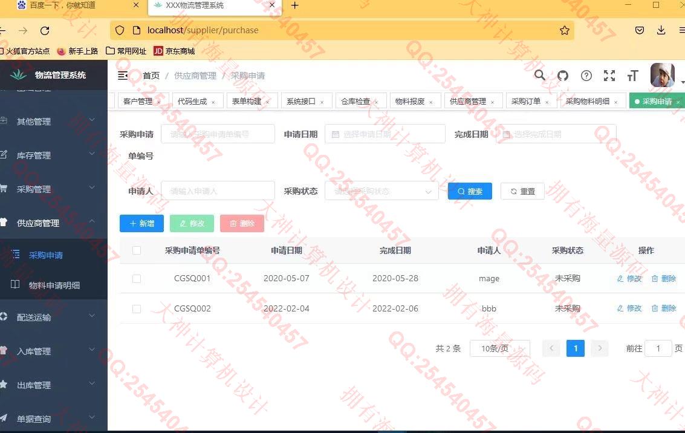Image resolution: width=685 pixels, height=433 pixels.
Task: Delete the CGSQ002 row via 删除
Action: point(663,308)
